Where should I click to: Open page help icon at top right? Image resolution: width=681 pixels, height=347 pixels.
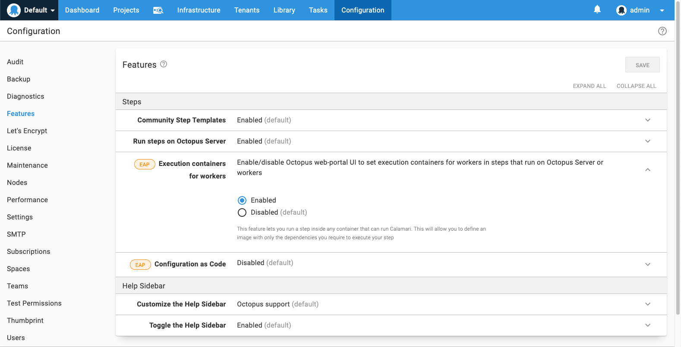coord(662,31)
